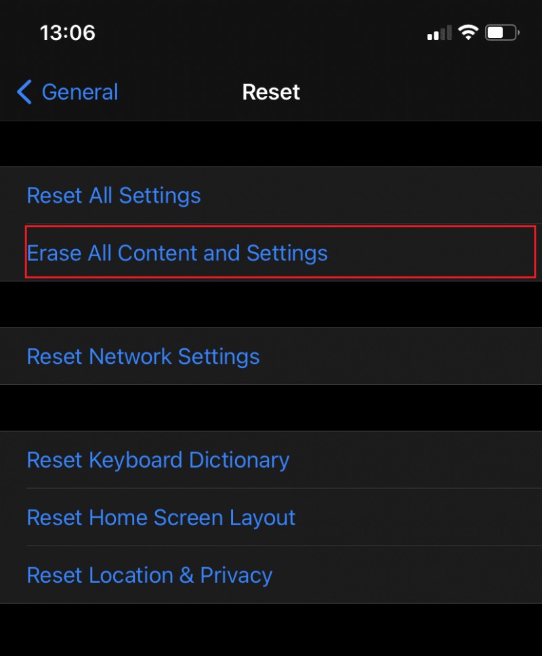Image resolution: width=542 pixels, height=656 pixels.
Task: Tap Erase All Content and Settings
Action: coord(178,253)
